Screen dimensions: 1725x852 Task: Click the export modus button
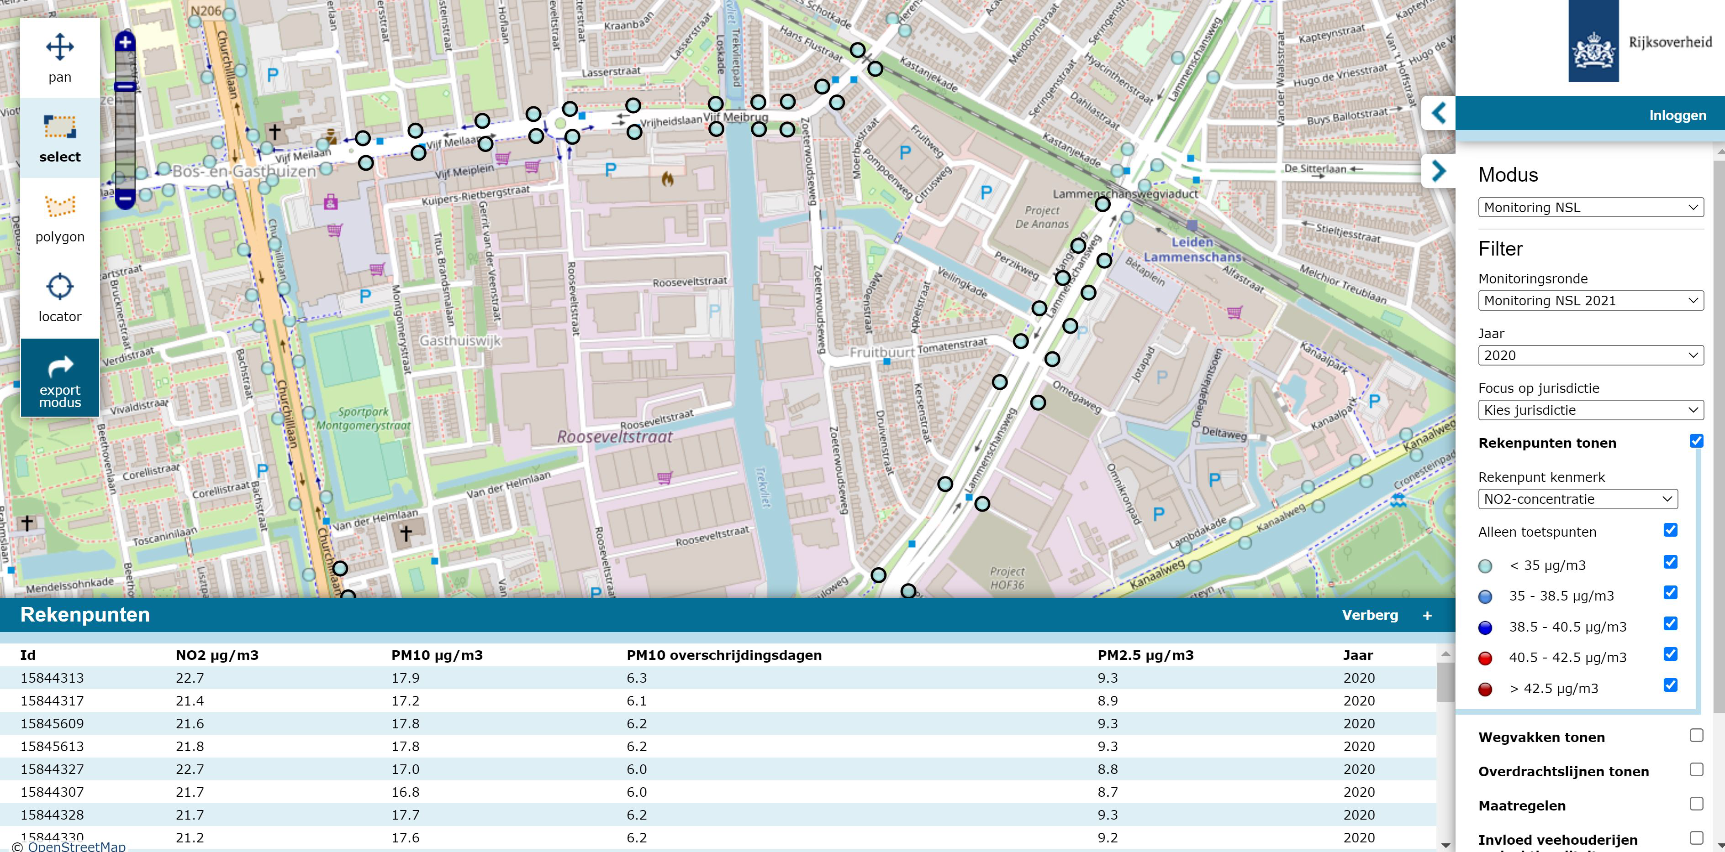[x=59, y=377]
